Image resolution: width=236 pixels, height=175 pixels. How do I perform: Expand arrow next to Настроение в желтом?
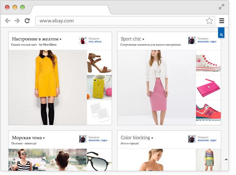click(x=61, y=39)
